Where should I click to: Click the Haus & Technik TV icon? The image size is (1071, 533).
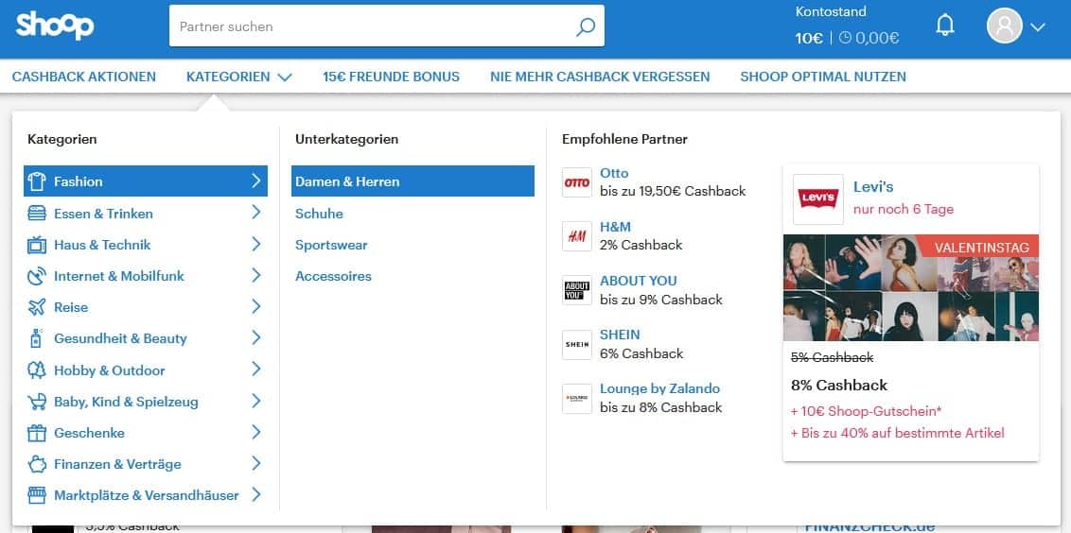coord(36,245)
